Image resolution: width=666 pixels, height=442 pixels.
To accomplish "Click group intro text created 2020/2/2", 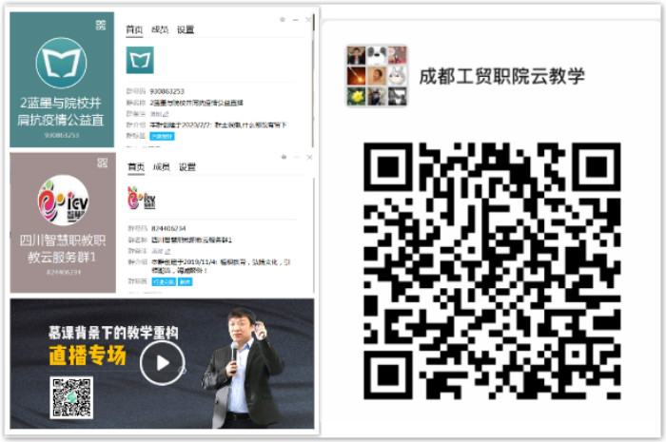I will 218,125.
